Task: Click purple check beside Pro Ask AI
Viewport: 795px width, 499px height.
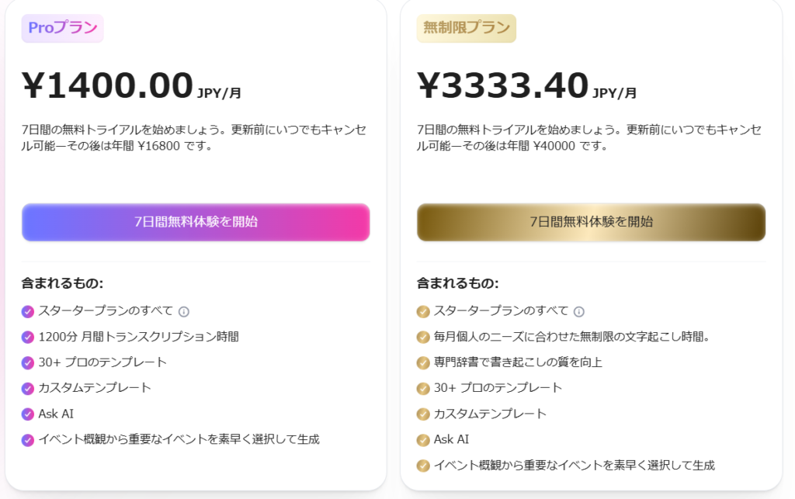Action: pyautogui.click(x=28, y=414)
